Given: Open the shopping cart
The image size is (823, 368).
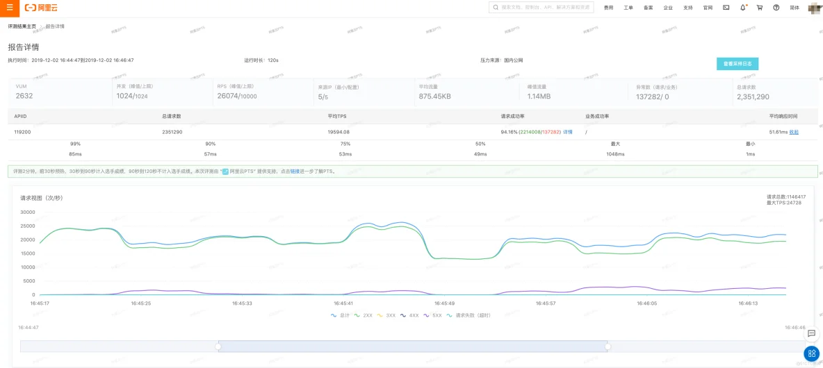Looking at the screenshot, I should pyautogui.click(x=760, y=8).
